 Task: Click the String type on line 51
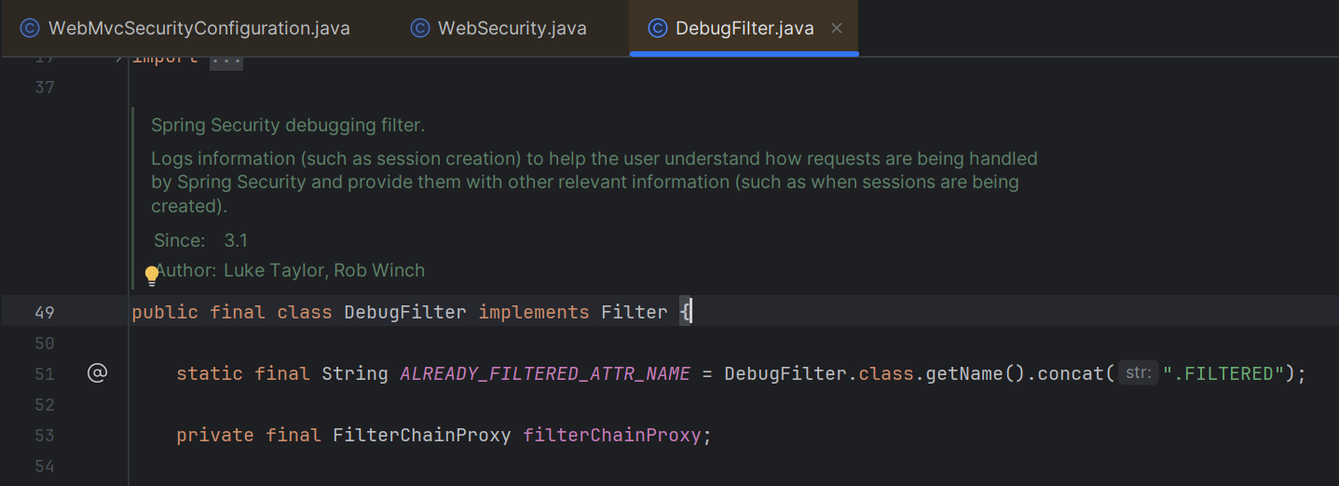pyautogui.click(x=355, y=373)
